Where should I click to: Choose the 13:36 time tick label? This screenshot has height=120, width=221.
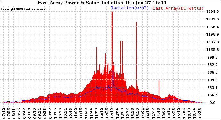click(x=133, y=114)
